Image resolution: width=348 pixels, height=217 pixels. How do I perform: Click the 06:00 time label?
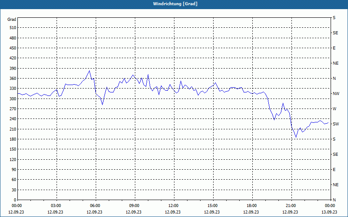96,206
